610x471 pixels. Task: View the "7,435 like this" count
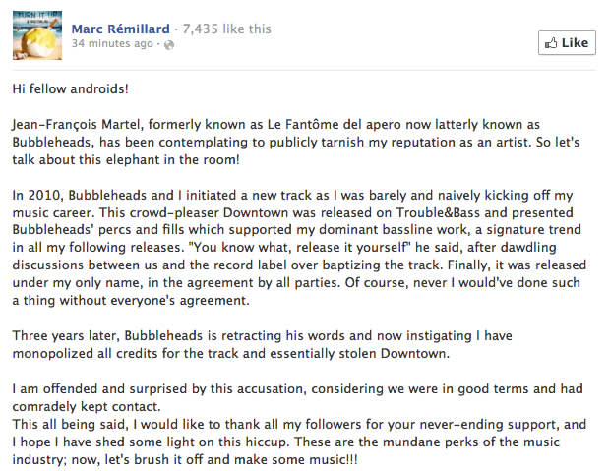227,29
